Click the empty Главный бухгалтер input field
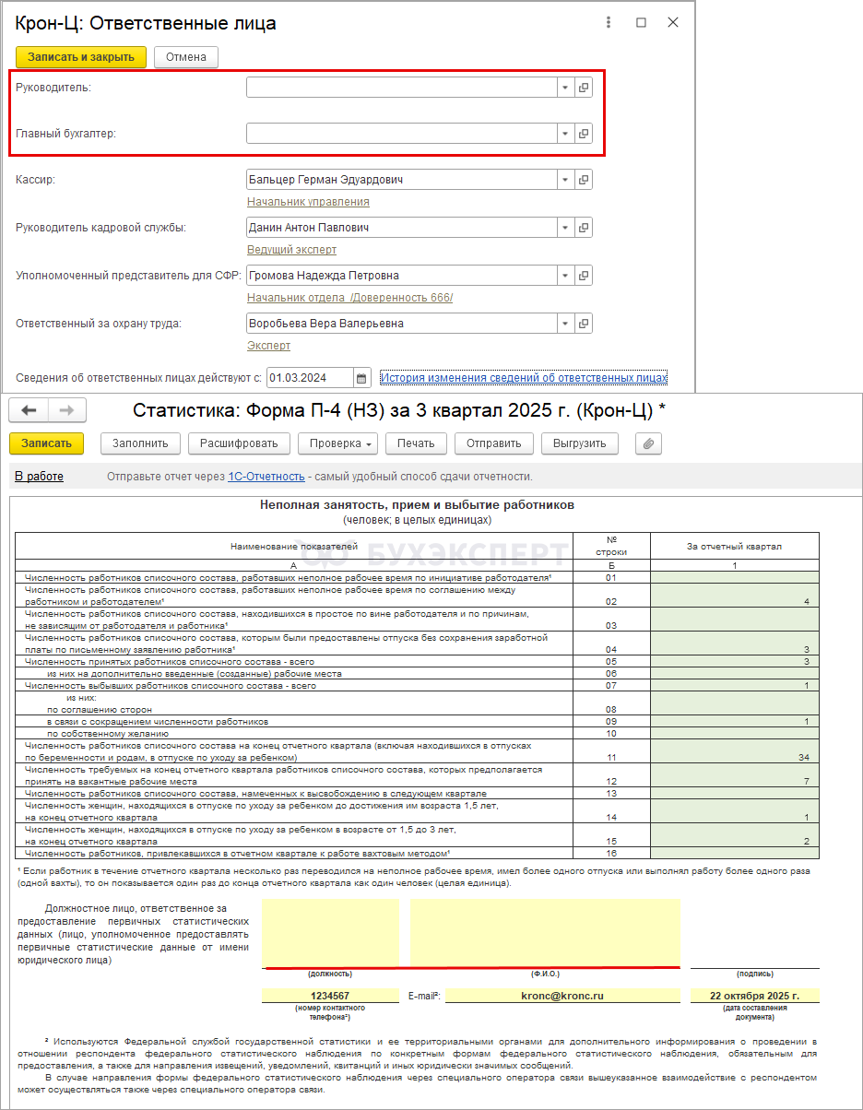 pyautogui.click(x=401, y=134)
